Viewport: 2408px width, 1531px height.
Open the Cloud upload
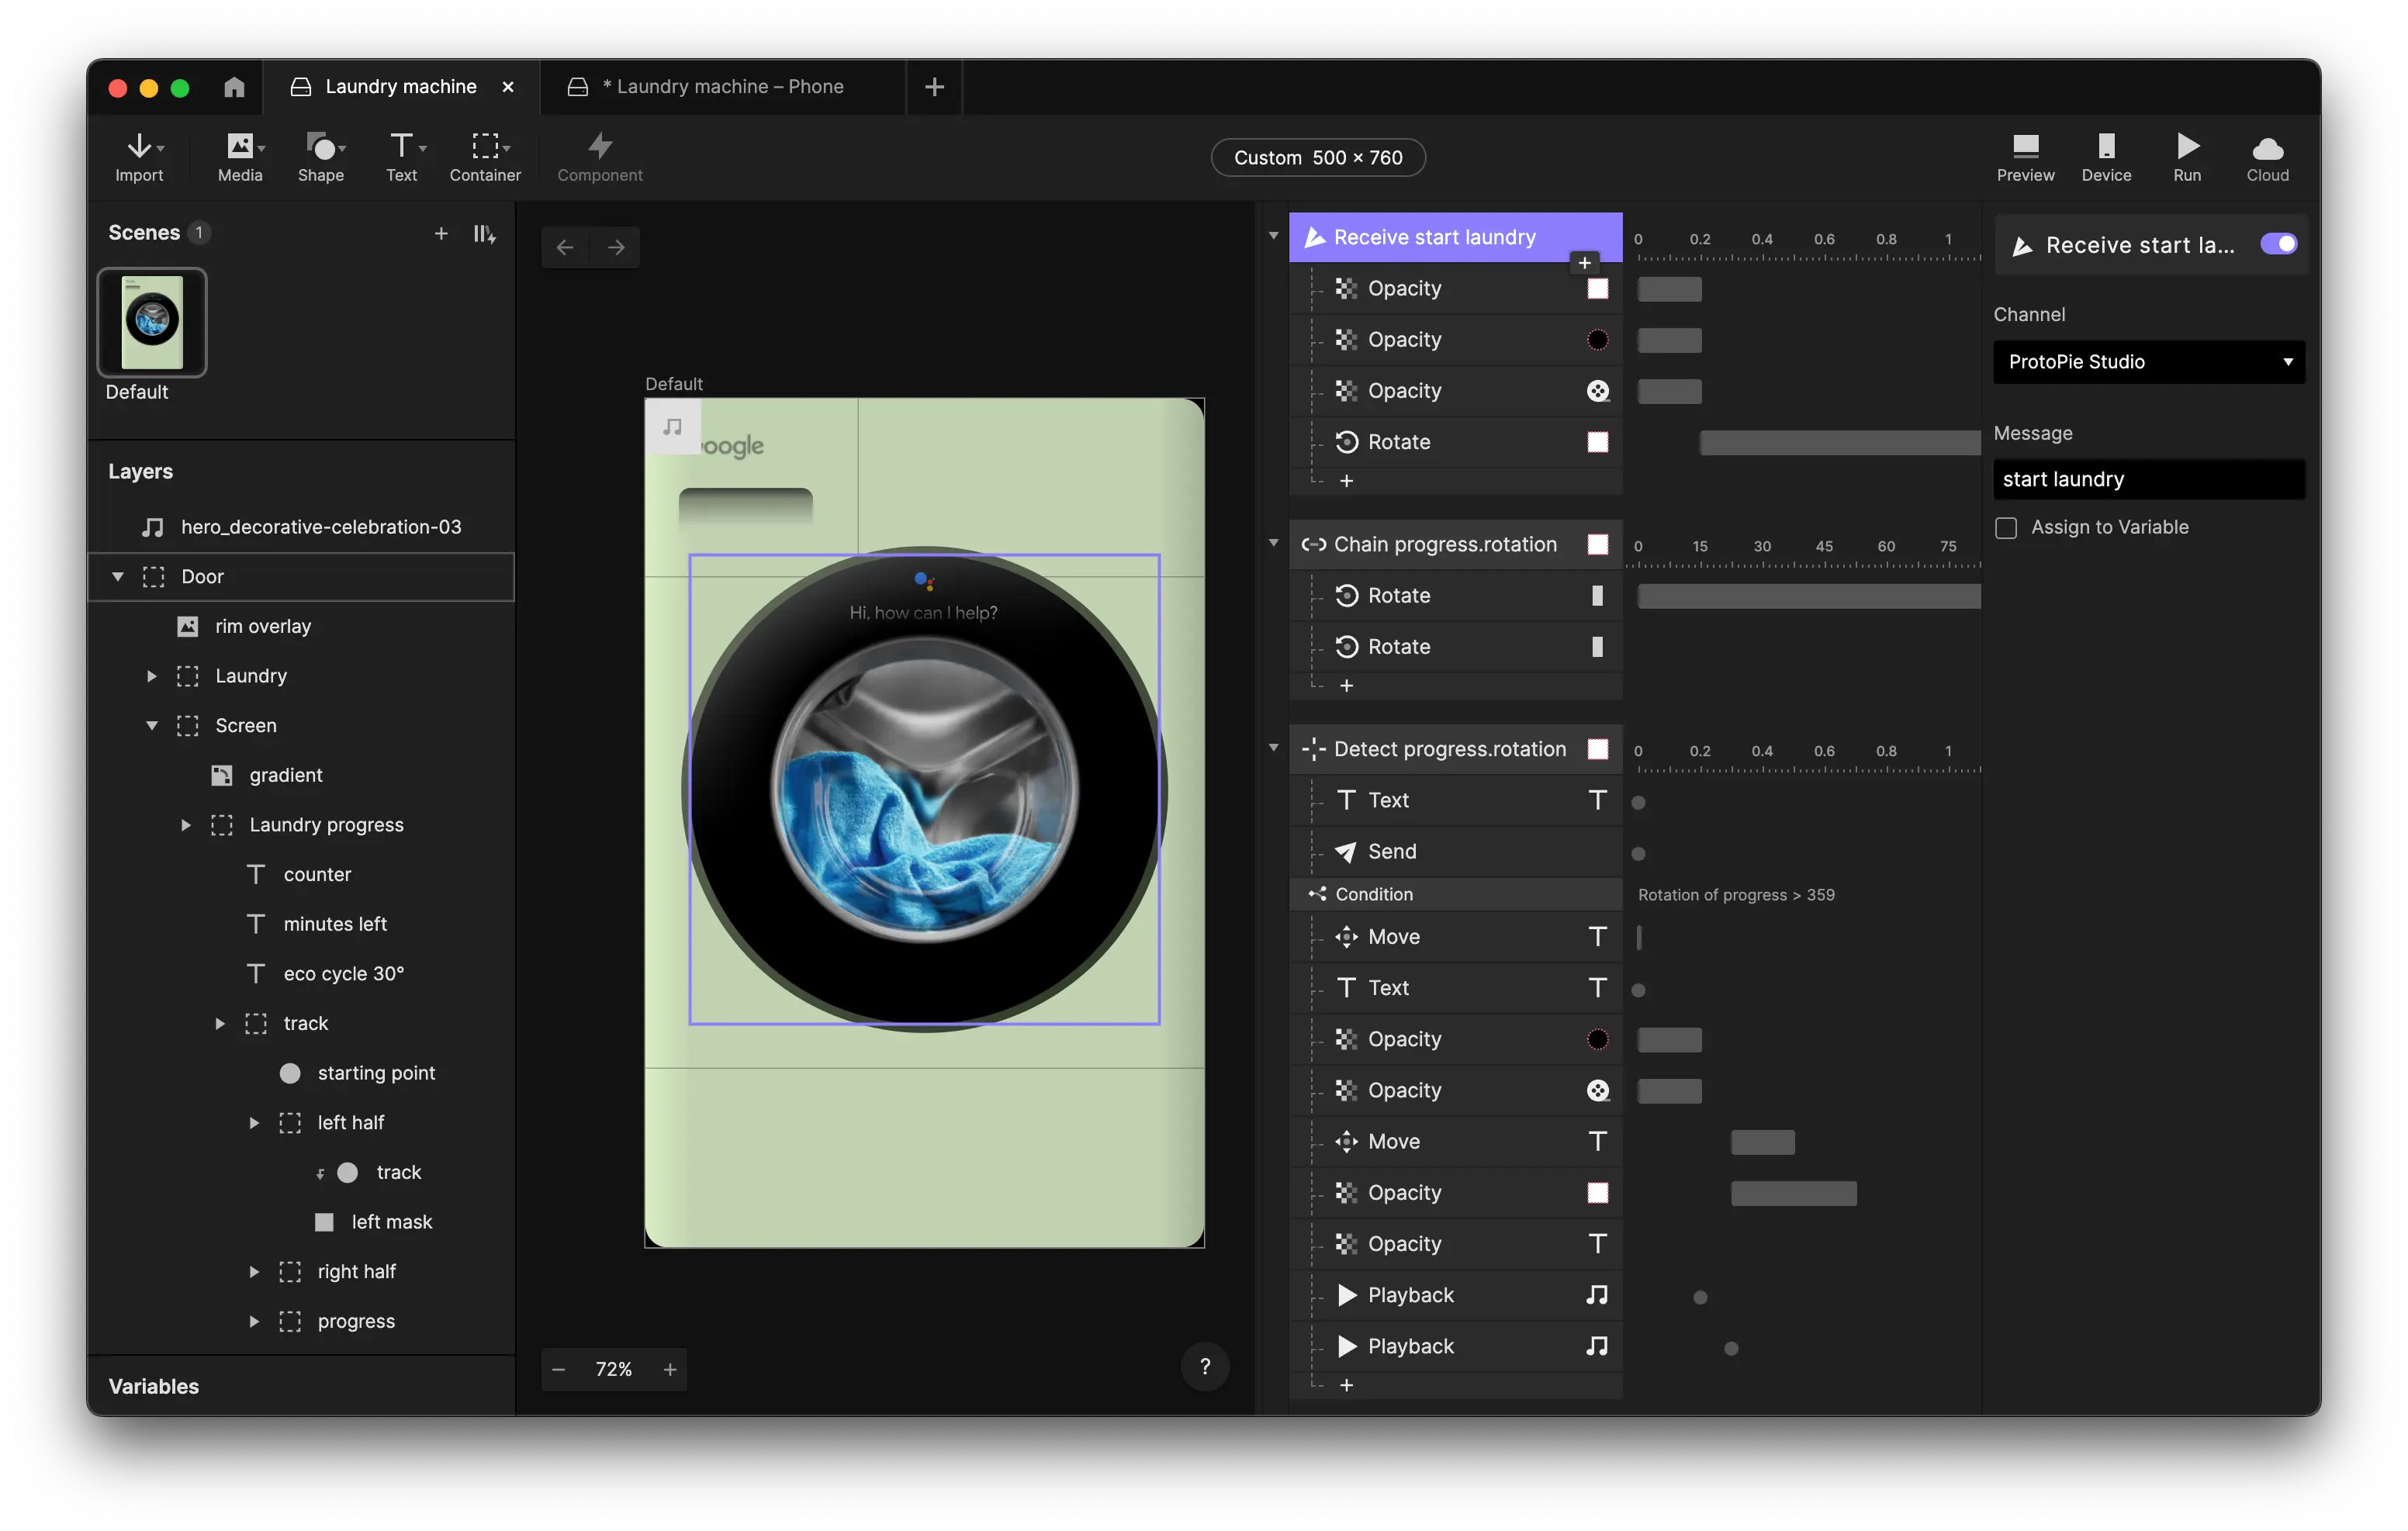pos(2267,157)
